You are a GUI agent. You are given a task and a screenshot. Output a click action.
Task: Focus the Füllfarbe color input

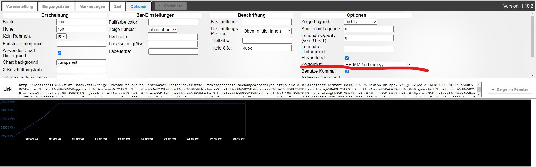point(173,22)
